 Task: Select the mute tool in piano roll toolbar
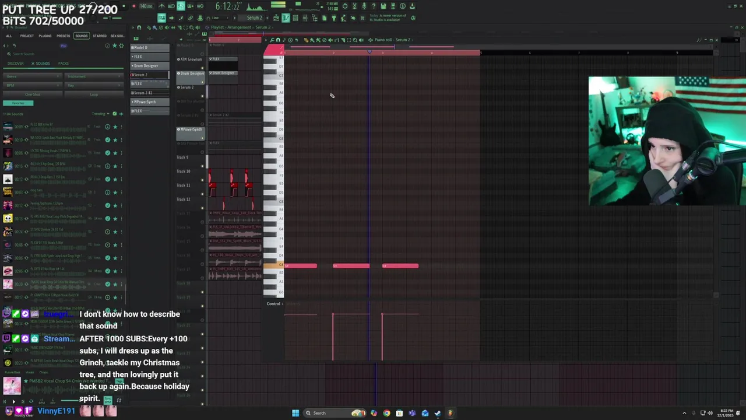330,40
